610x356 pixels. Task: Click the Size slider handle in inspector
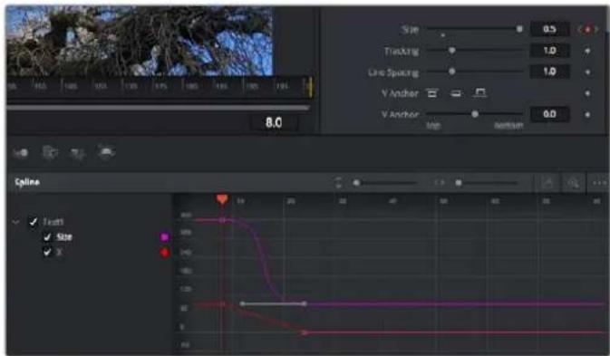click(x=519, y=29)
